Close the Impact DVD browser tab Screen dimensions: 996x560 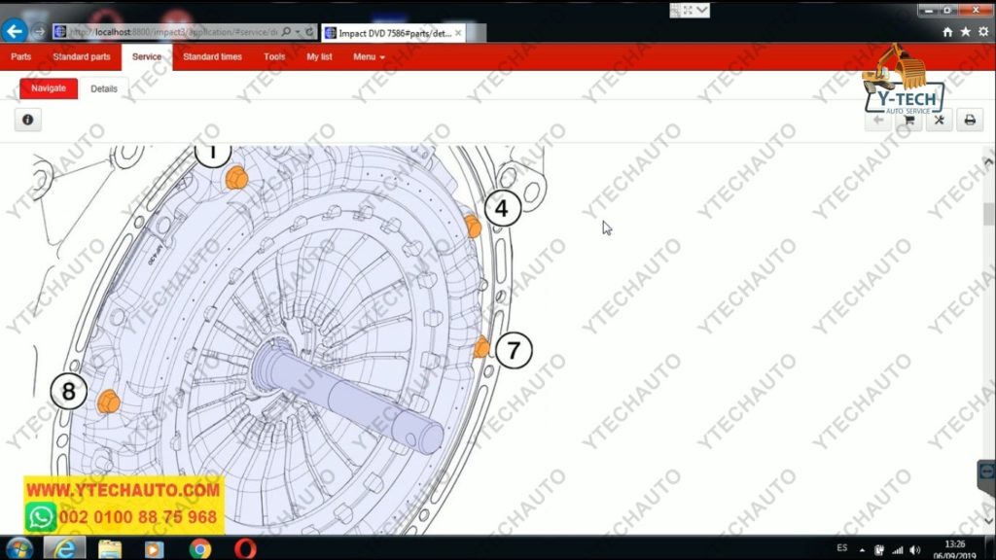(458, 33)
